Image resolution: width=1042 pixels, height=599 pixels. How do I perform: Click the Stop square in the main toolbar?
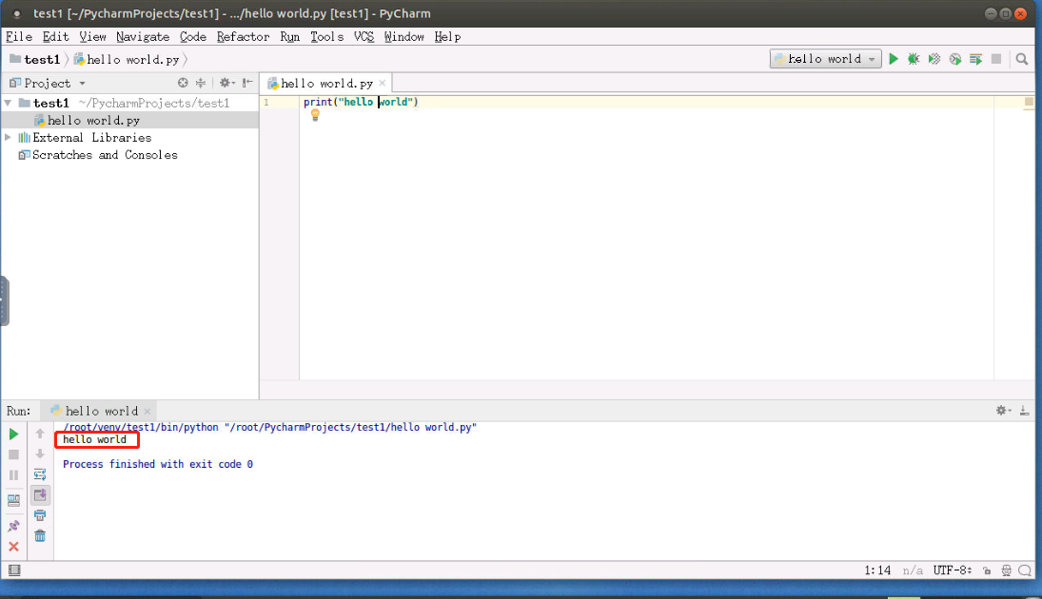[x=996, y=59]
